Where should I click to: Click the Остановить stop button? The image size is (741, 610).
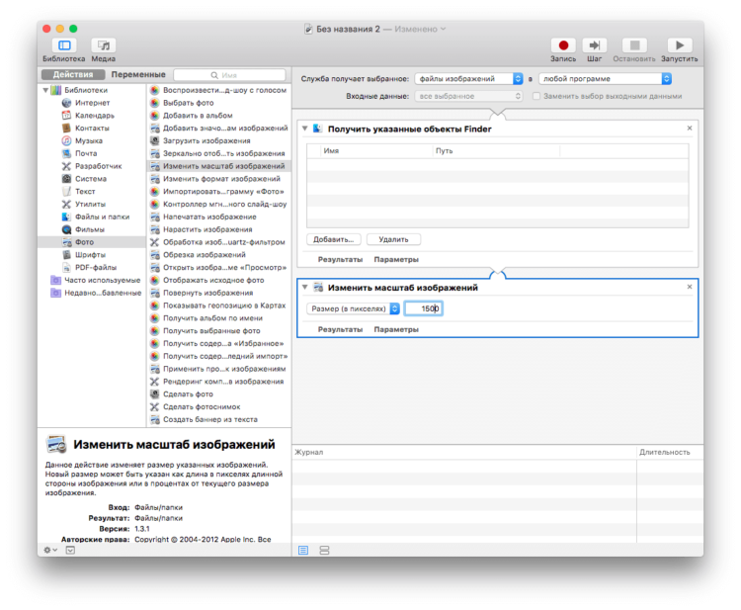click(x=634, y=45)
